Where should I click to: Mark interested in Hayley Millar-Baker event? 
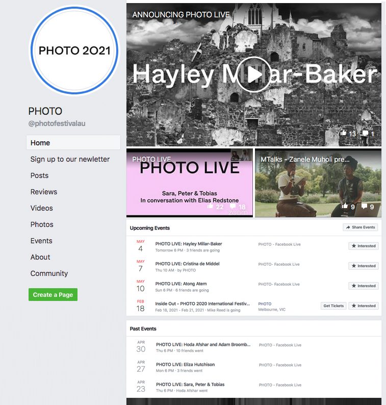(x=364, y=246)
